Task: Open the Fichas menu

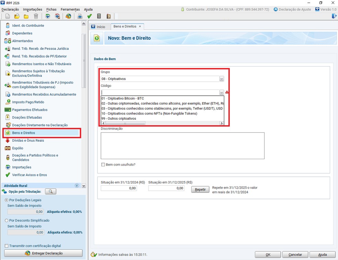Action: click(51, 10)
